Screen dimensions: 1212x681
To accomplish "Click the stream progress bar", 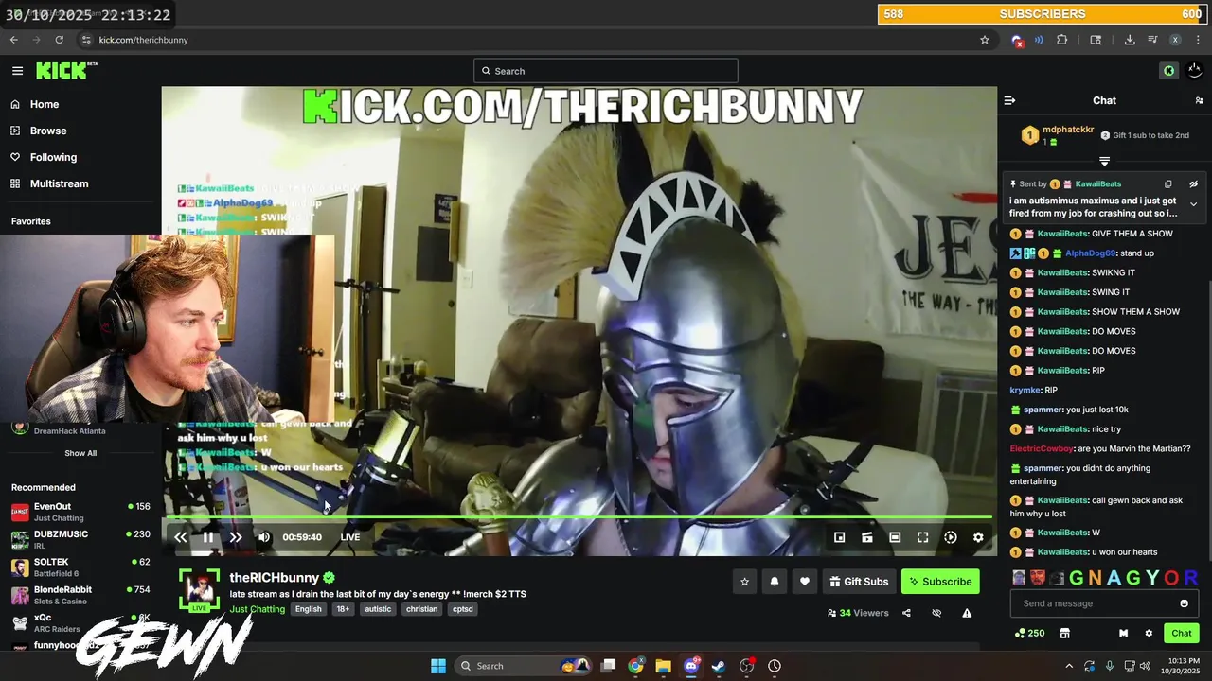I will tap(579, 517).
